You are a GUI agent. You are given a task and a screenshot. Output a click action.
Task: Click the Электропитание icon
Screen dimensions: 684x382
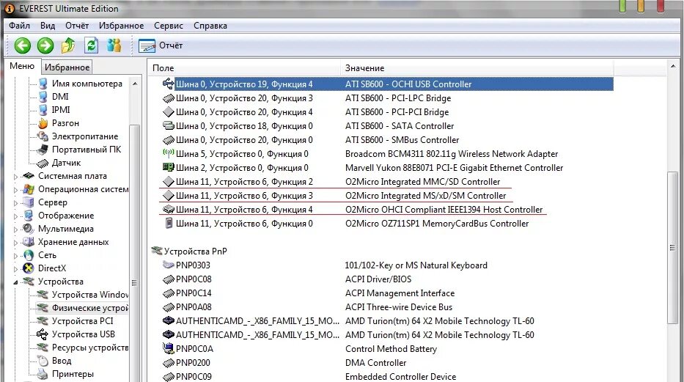pos(43,136)
